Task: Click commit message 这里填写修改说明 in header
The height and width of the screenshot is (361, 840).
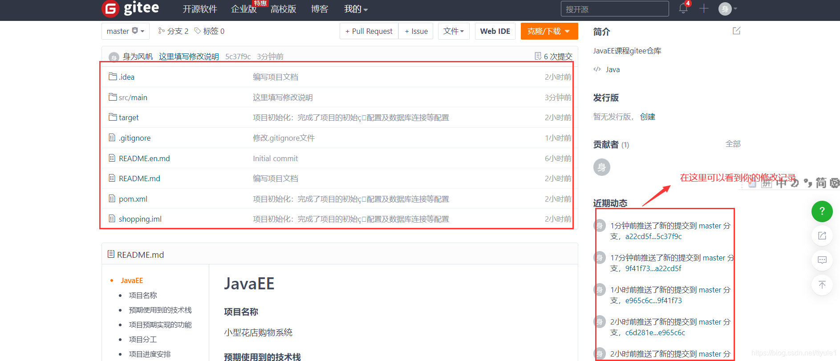Action: [189, 57]
